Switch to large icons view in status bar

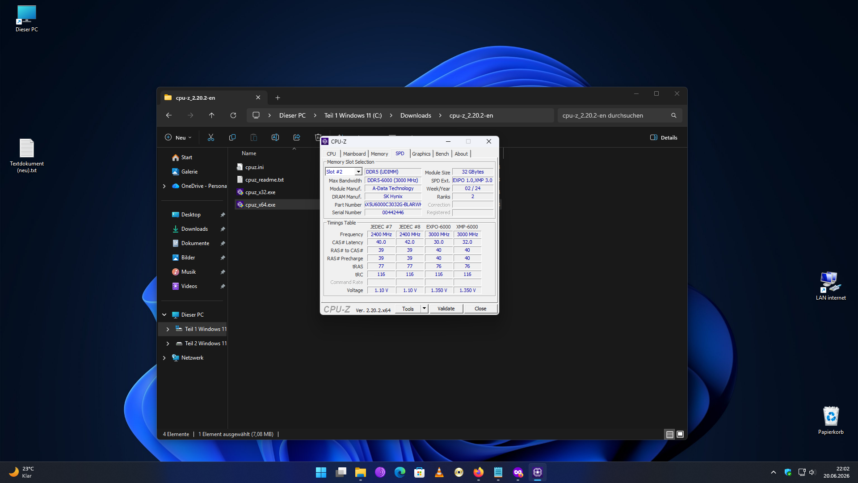(x=680, y=434)
